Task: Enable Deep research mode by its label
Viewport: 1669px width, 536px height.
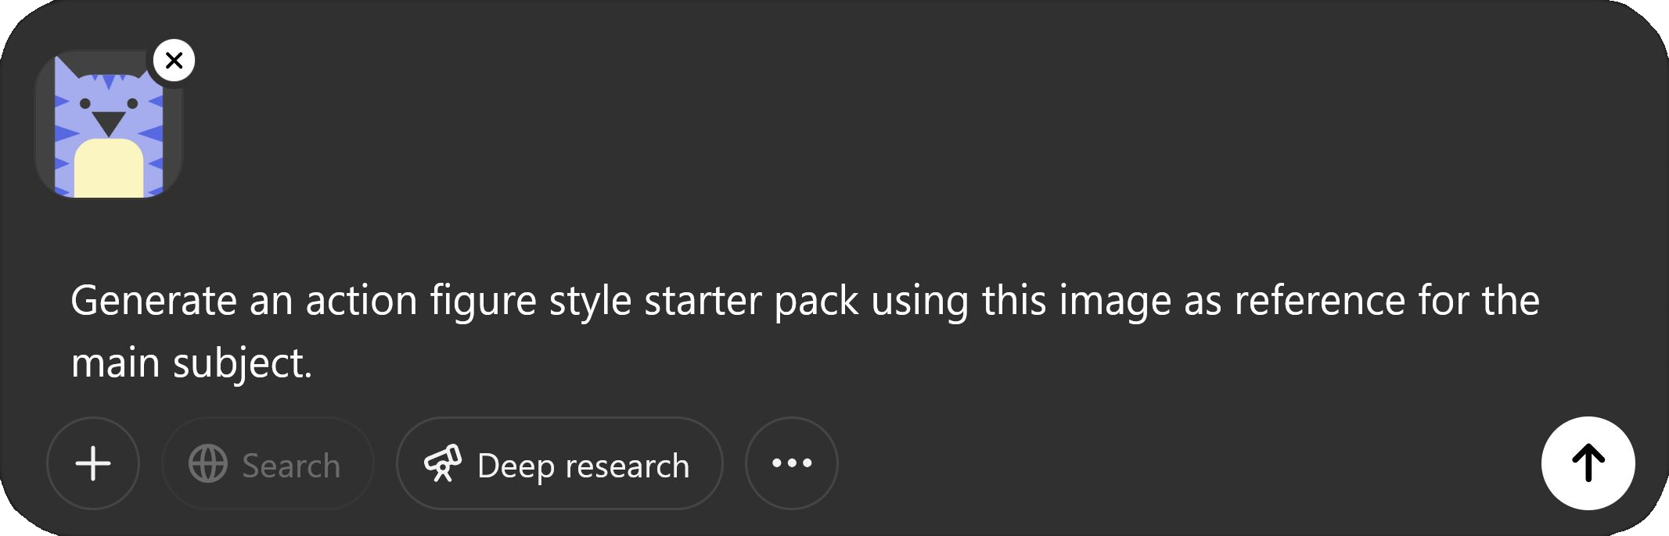Action: tap(583, 466)
